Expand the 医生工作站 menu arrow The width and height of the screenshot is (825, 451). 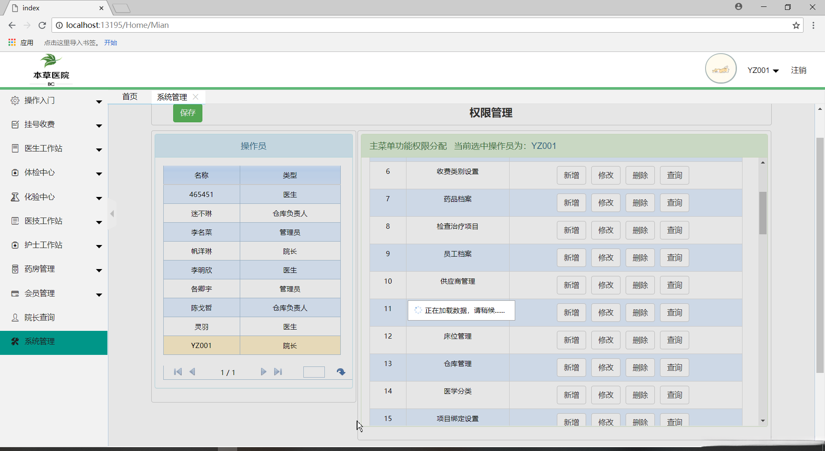99,150
